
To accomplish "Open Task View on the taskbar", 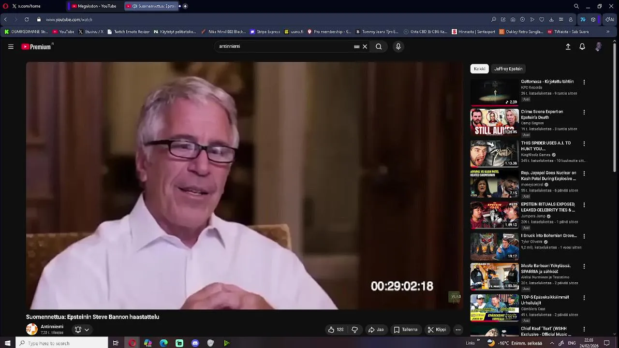I will pyautogui.click(x=116, y=343).
